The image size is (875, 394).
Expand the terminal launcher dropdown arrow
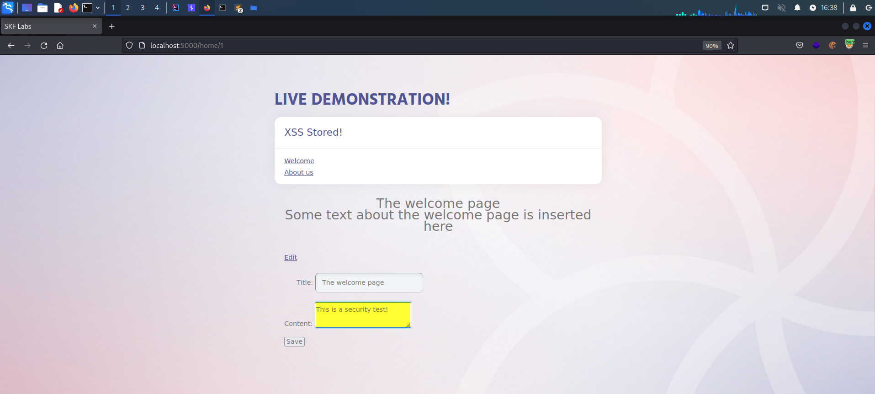[x=98, y=8]
